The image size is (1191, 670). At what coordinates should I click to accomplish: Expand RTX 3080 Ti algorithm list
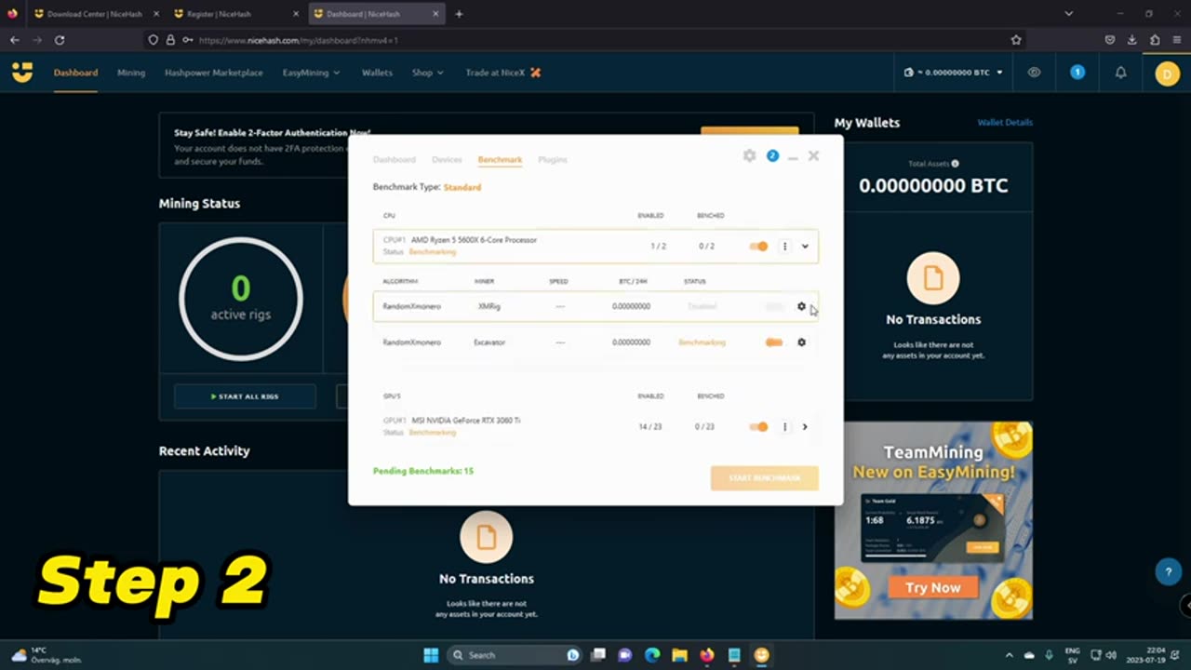point(805,427)
